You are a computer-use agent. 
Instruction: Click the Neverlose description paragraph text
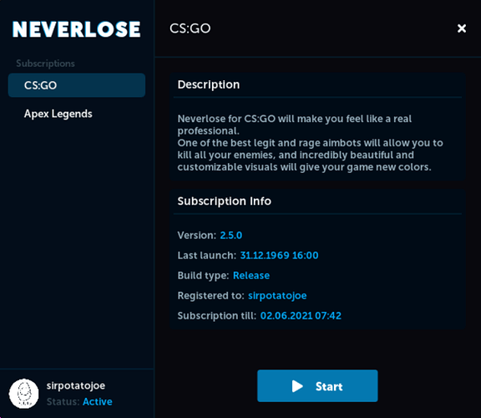pos(310,143)
